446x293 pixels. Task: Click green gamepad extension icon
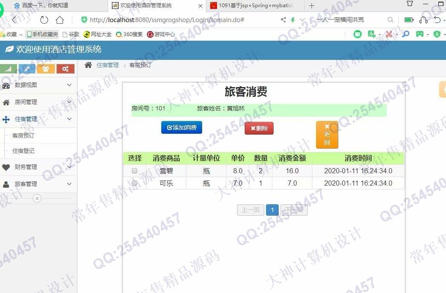click(420, 34)
